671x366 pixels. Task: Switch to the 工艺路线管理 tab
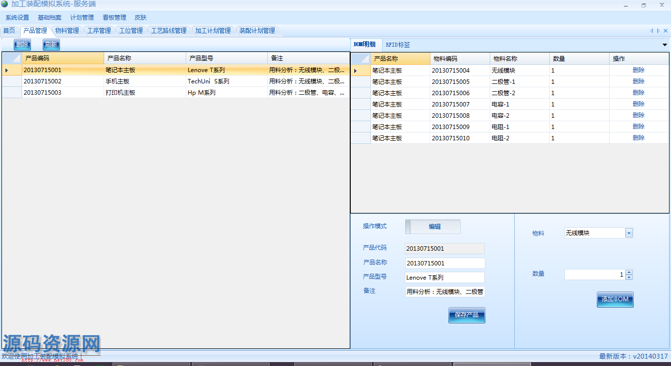coord(169,30)
